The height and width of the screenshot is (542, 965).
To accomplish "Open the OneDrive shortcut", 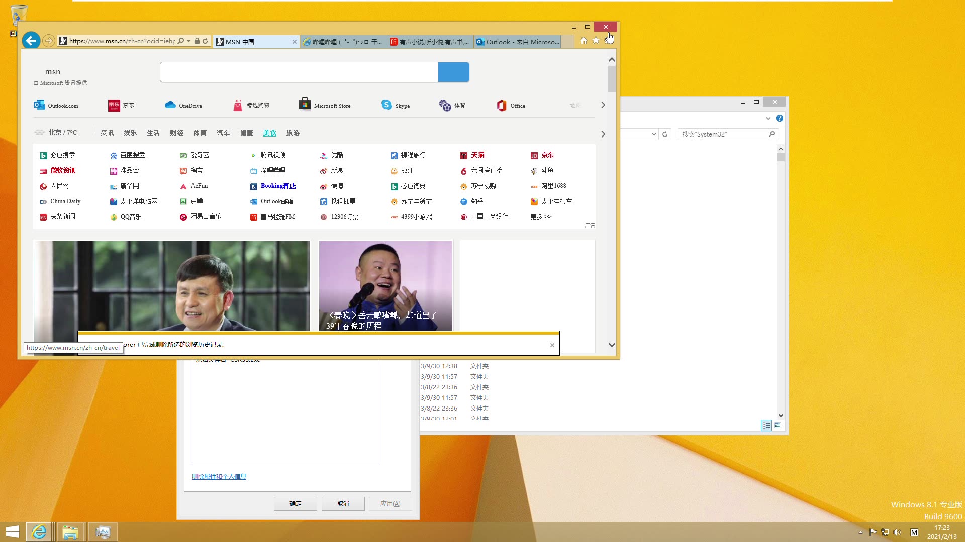I will pos(183,105).
